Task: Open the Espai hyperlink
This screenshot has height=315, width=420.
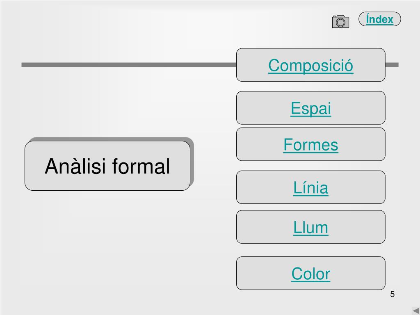Action: tap(311, 108)
